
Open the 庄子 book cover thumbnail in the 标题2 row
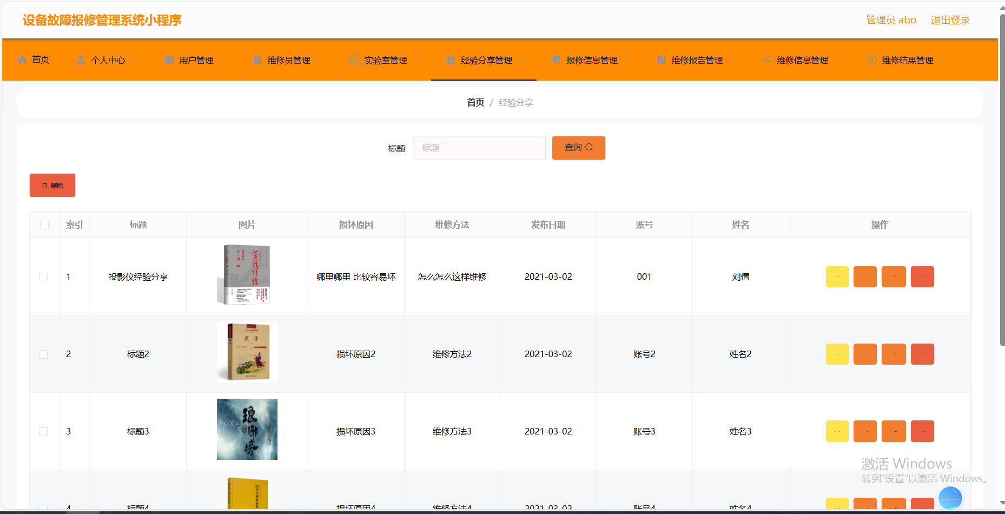point(247,352)
